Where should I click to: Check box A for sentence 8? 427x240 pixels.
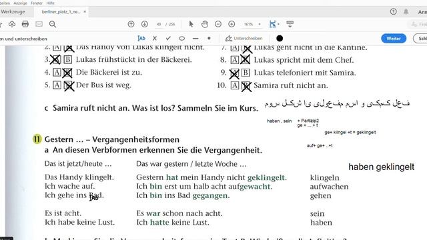[x=234, y=59]
